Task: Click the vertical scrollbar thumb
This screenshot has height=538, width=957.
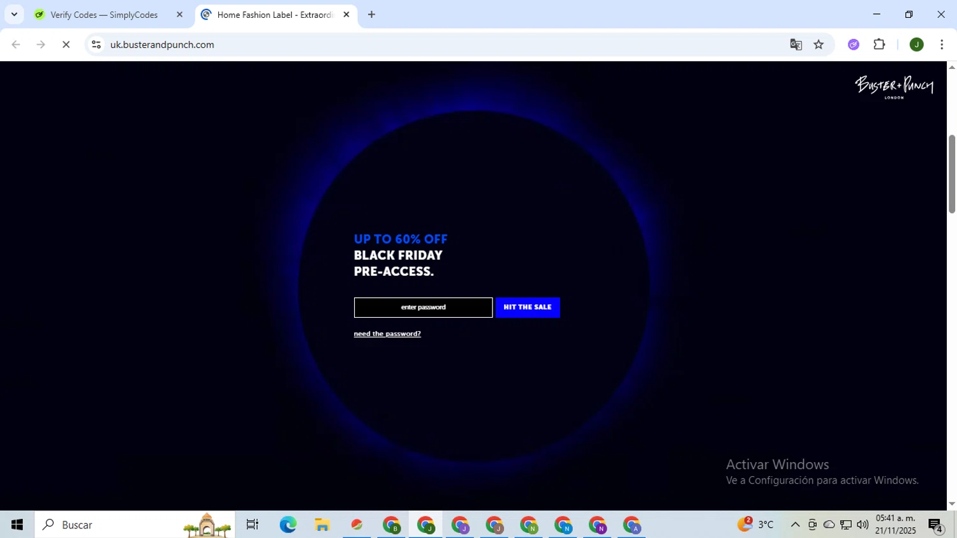Action: tap(952, 174)
